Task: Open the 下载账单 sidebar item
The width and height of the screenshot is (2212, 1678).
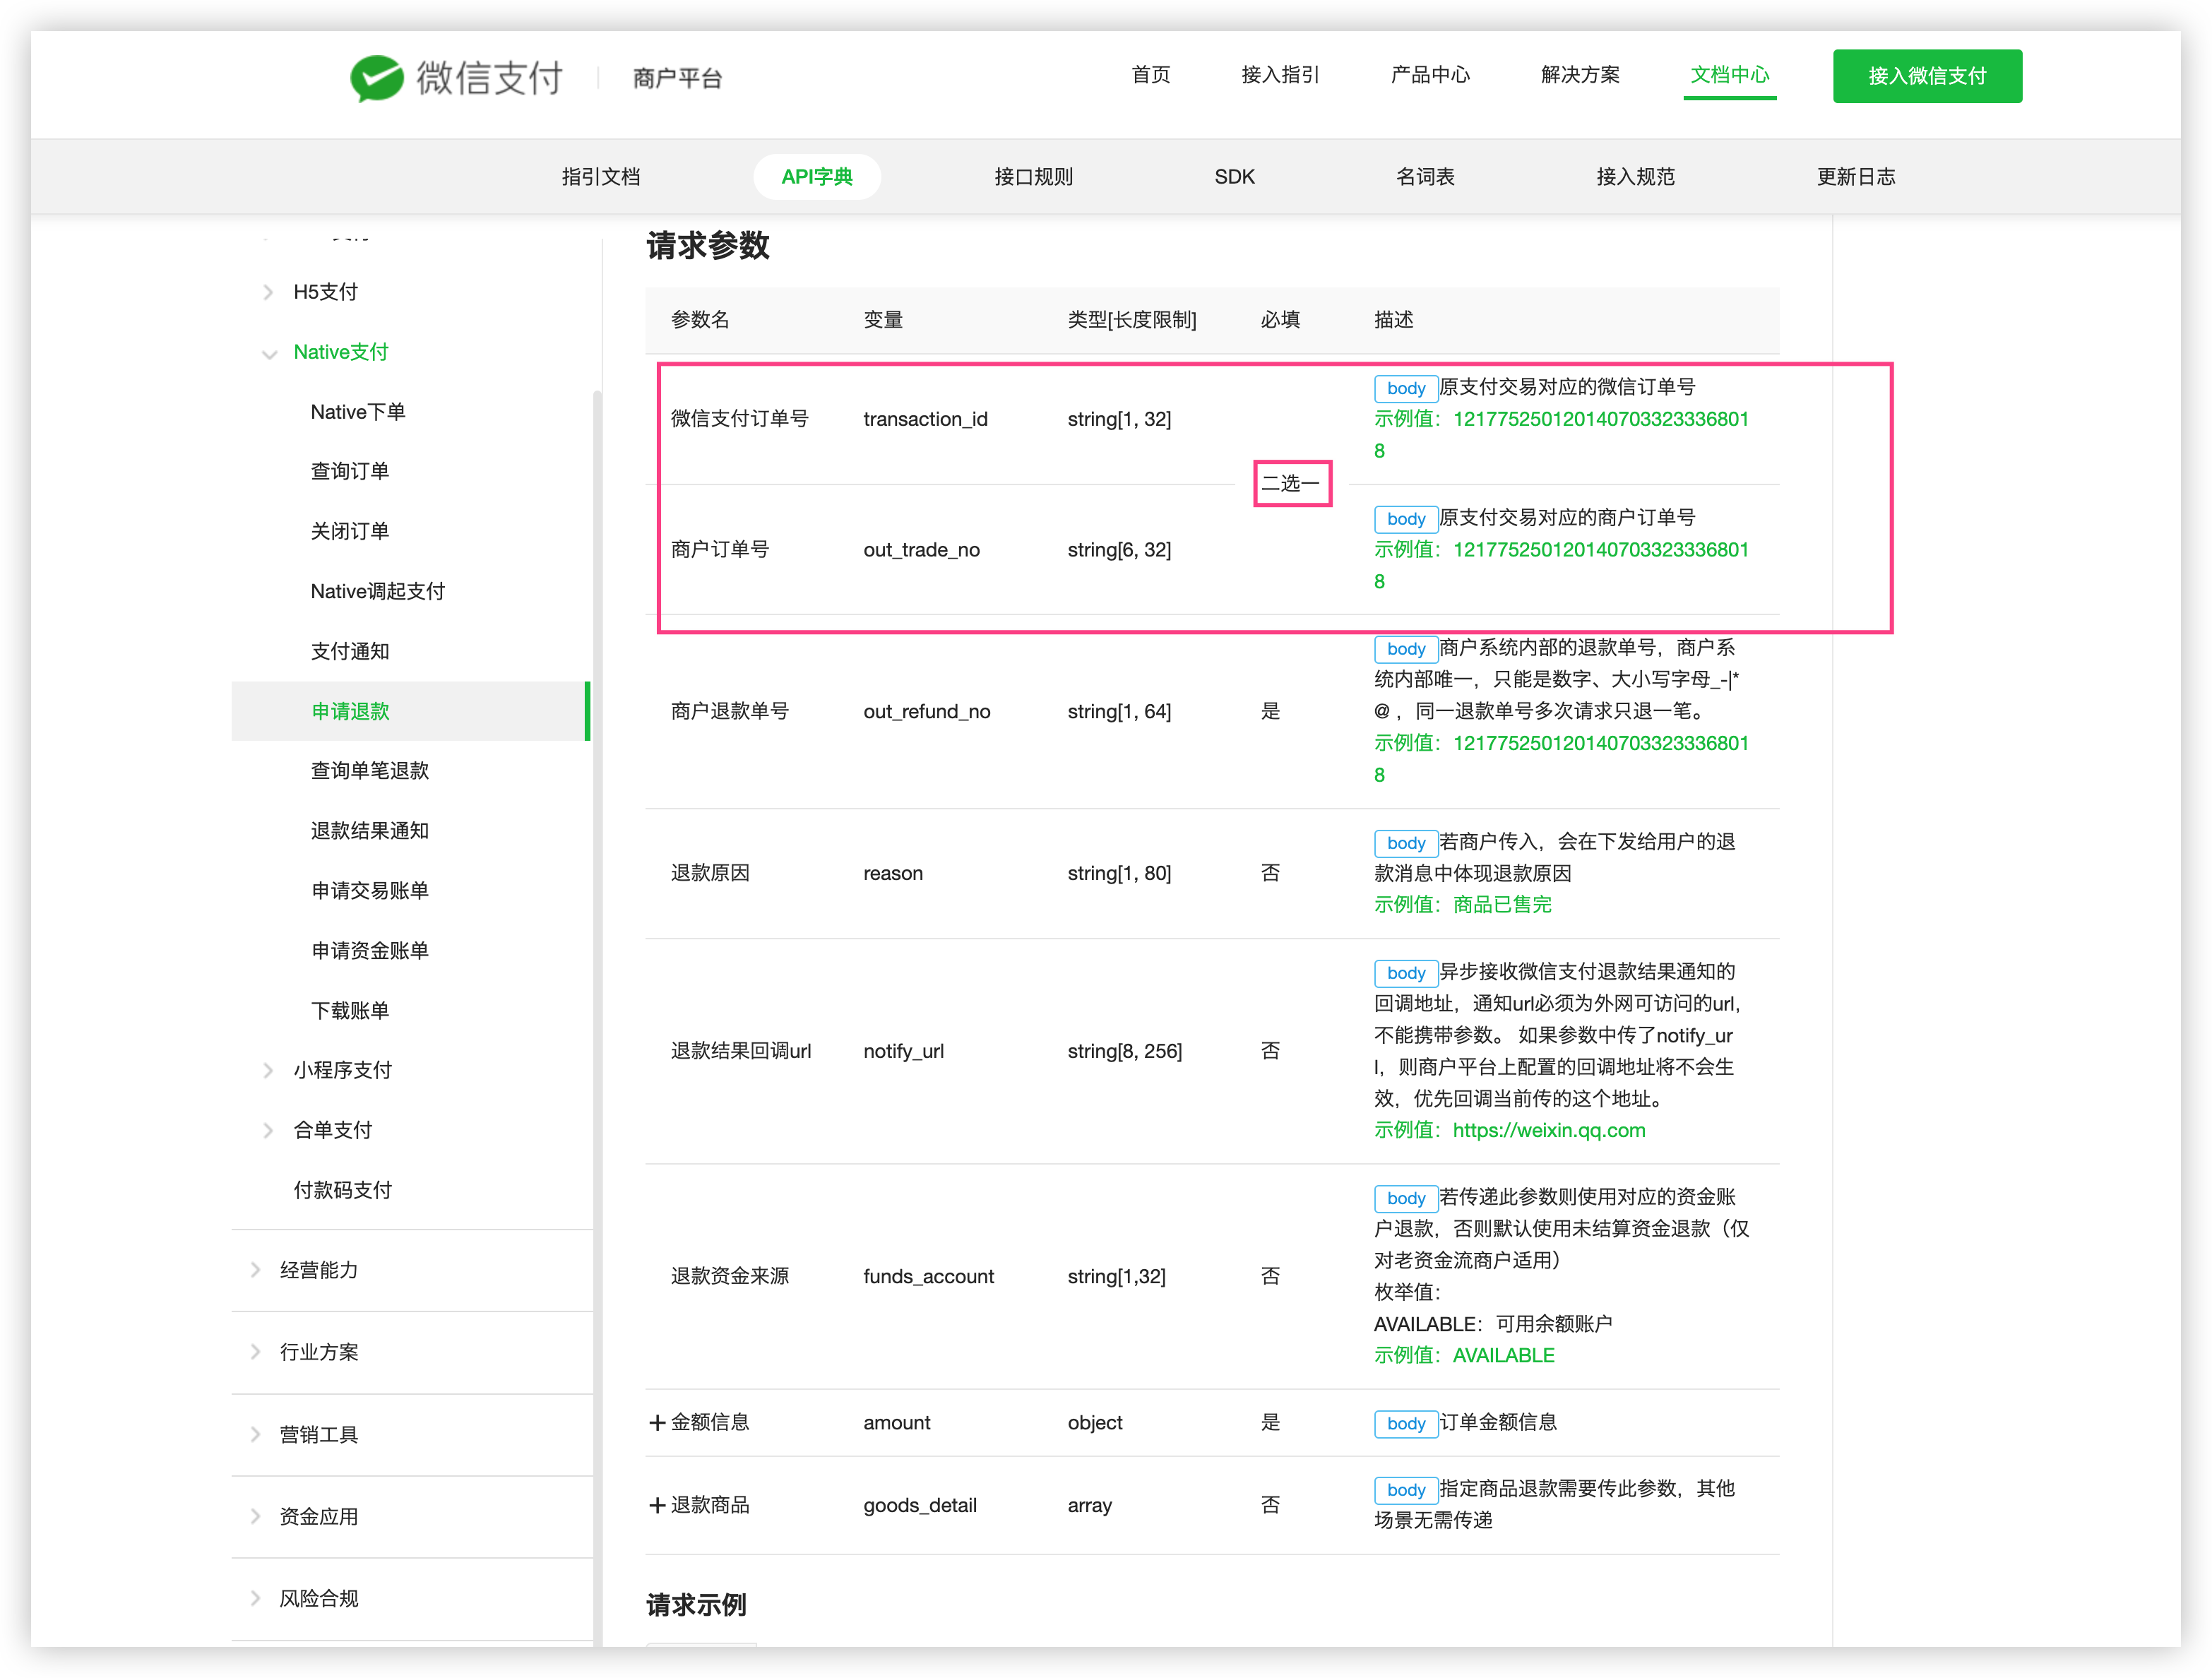Action: point(350,1011)
